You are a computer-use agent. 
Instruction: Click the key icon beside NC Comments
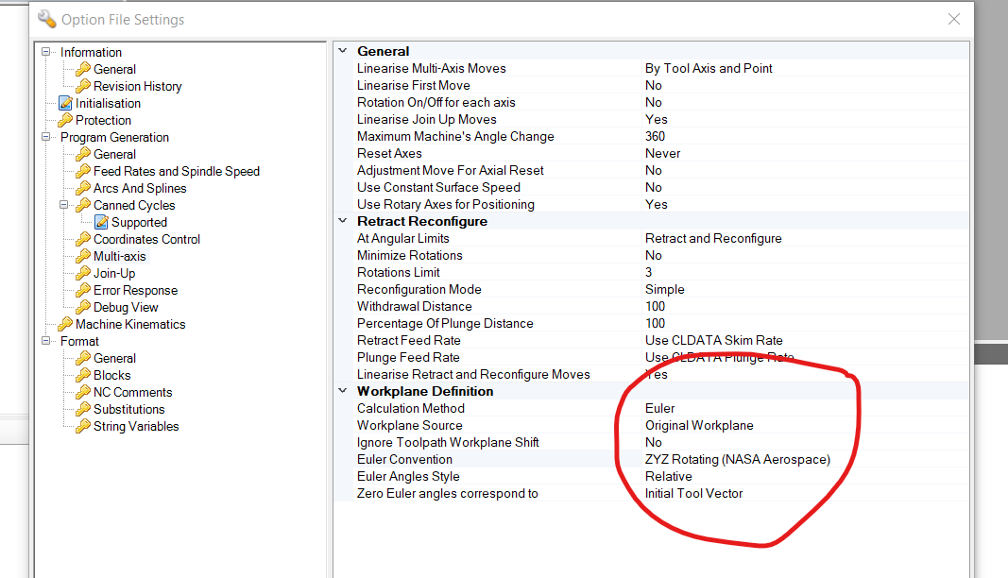point(82,392)
